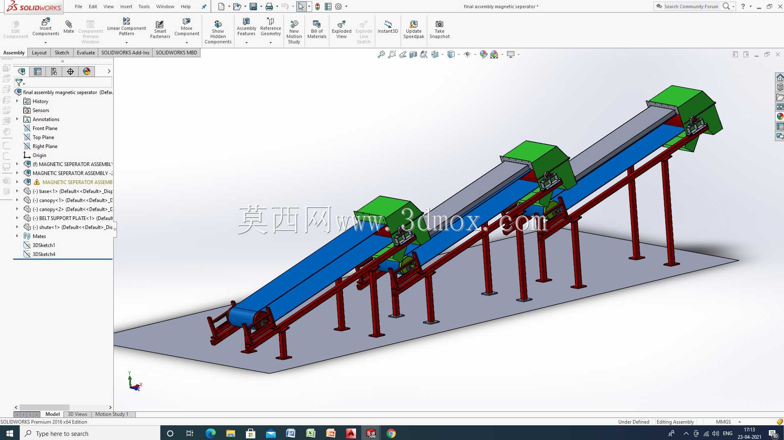The height and width of the screenshot is (440, 784).
Task: Take Snapshot of the view
Action: (x=439, y=29)
